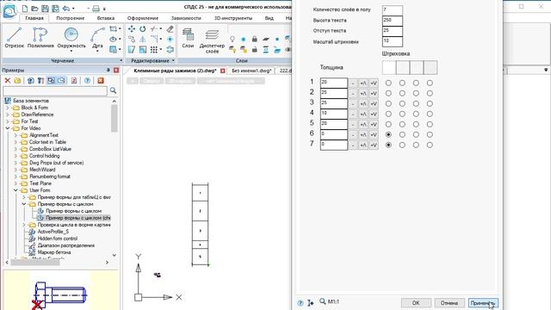Click the Отмена button
This screenshot has width=551, height=310.
[449, 302]
